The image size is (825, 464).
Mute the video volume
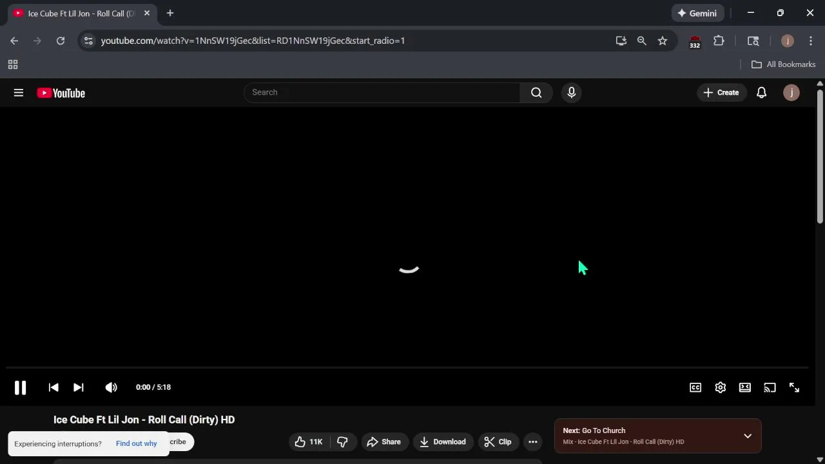coord(111,387)
